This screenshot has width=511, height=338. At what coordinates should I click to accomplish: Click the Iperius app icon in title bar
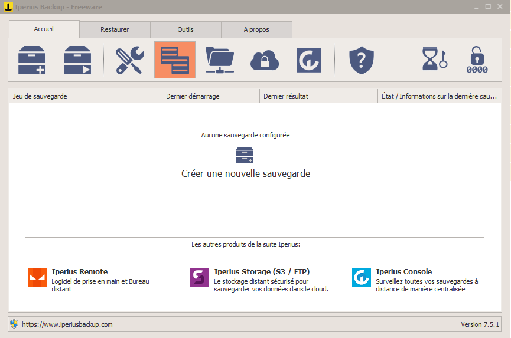(x=8, y=6)
